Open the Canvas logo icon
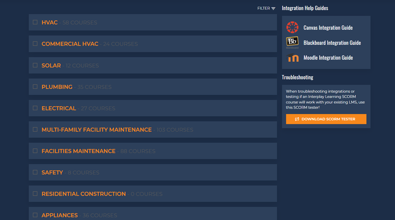The image size is (395, 220). [292, 27]
